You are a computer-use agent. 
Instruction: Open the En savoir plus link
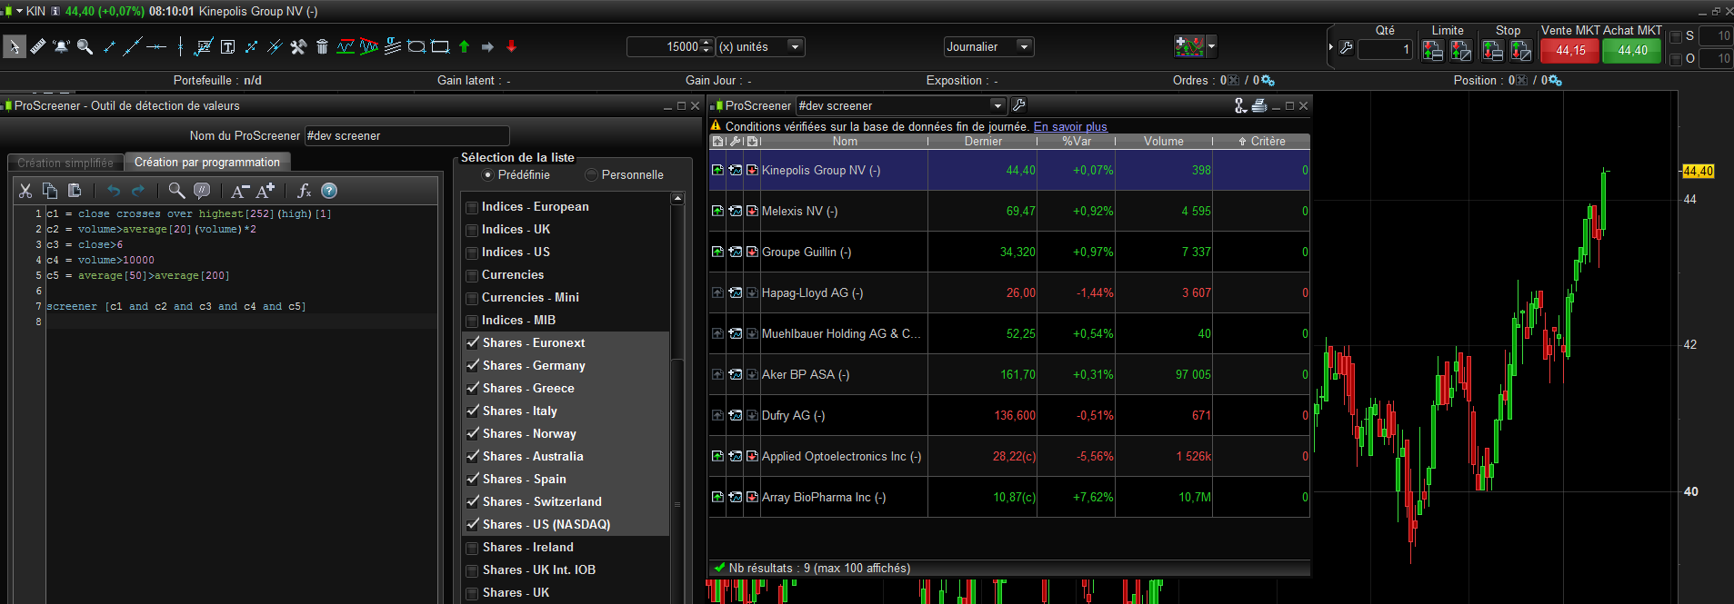click(x=1070, y=127)
